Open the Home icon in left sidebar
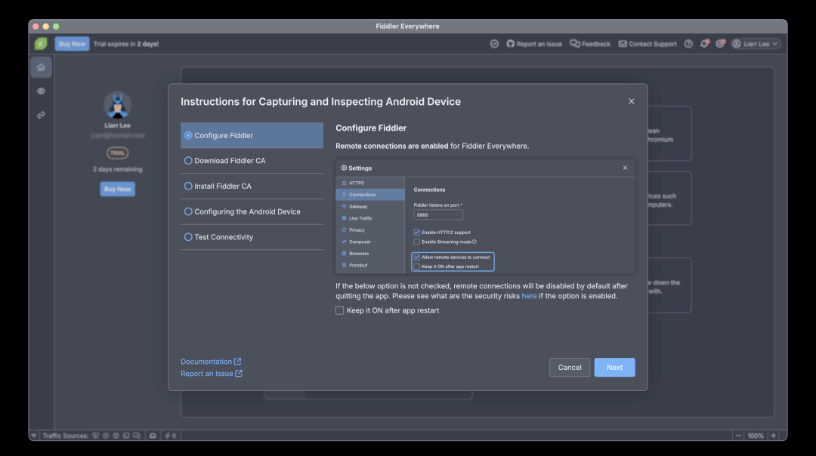 tap(41, 67)
